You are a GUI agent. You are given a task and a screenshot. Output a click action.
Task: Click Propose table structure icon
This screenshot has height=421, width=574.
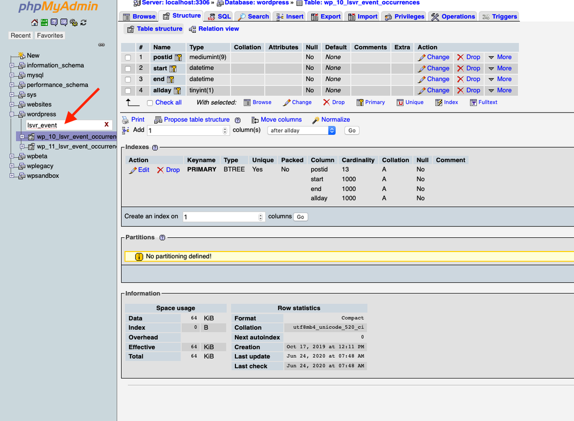[x=158, y=119]
